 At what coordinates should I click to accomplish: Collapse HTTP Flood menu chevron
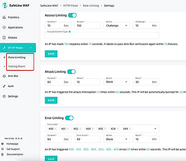31,48
